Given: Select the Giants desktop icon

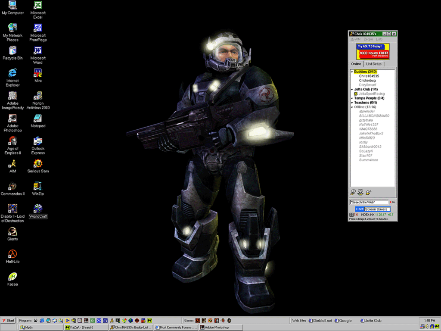Looking at the screenshot, I should pos(12,234).
